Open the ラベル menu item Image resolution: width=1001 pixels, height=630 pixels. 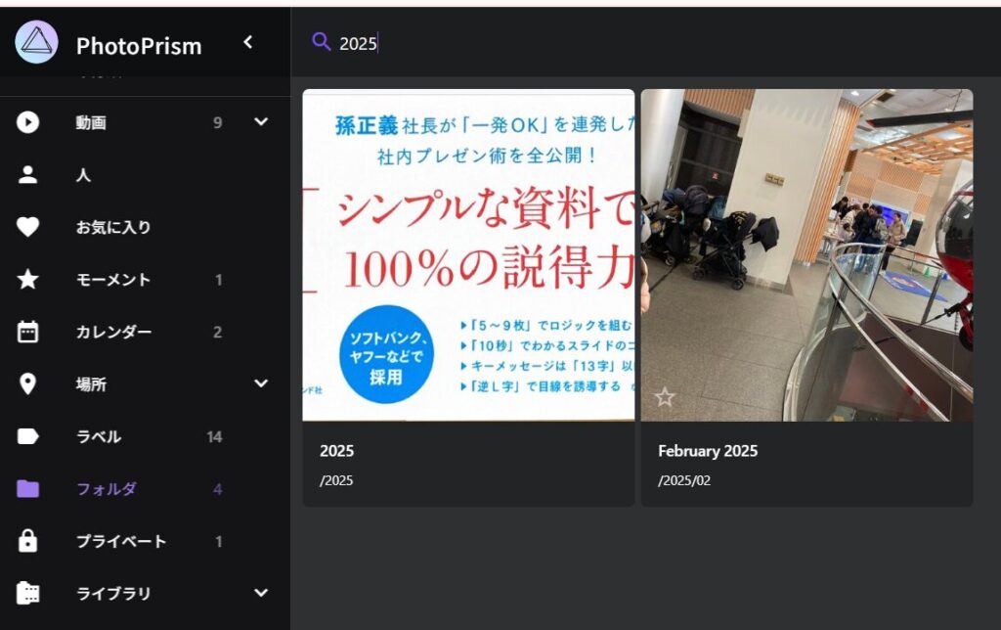(x=145, y=436)
